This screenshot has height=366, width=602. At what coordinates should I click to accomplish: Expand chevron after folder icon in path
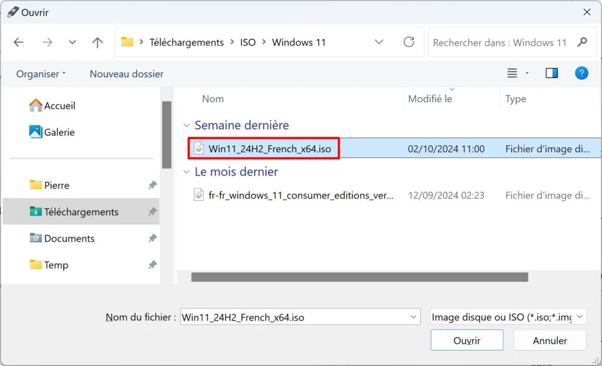coord(141,42)
